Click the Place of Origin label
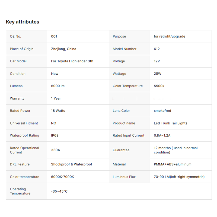The image size is (217, 217). point(22,49)
